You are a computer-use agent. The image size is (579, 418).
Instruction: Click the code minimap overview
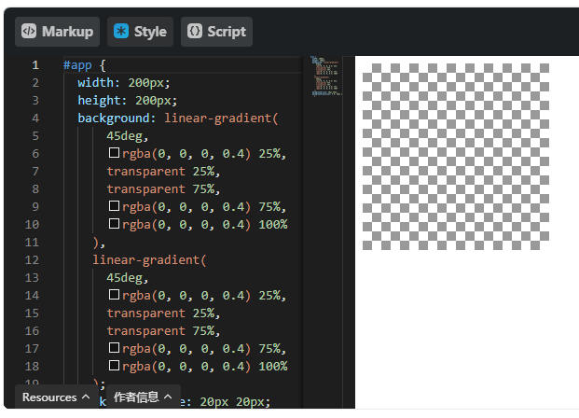click(x=326, y=77)
